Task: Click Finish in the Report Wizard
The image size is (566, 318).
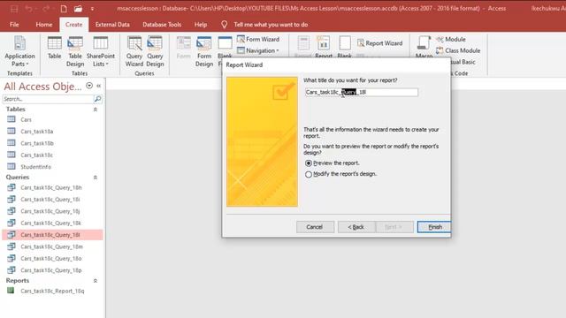Action: click(434, 227)
